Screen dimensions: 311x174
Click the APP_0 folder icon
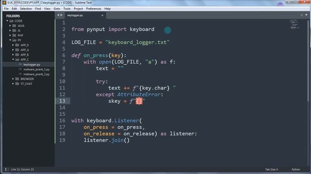click(x=17, y=45)
